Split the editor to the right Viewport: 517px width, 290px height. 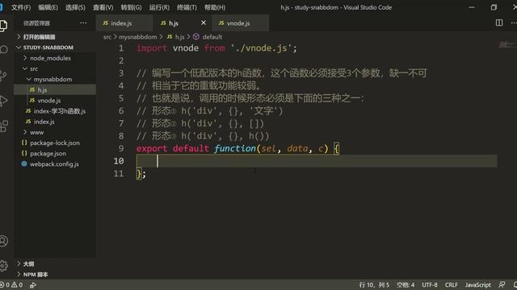(499, 23)
